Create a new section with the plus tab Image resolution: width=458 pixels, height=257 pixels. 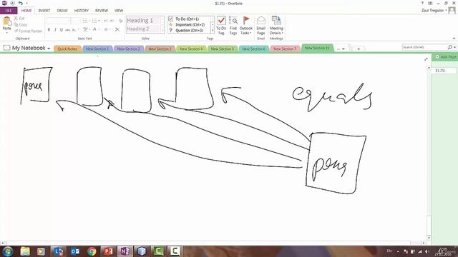point(359,49)
